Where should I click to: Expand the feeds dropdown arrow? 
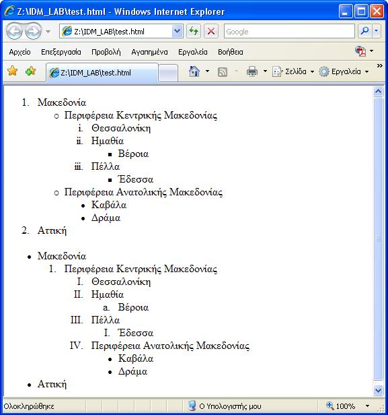click(x=237, y=71)
